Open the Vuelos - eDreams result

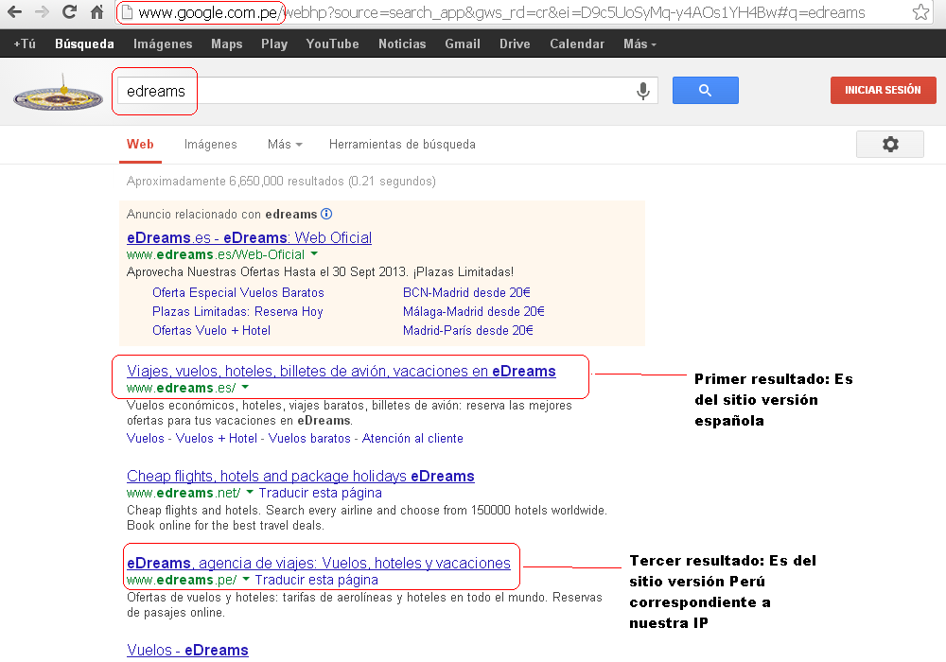pyautogui.click(x=187, y=651)
